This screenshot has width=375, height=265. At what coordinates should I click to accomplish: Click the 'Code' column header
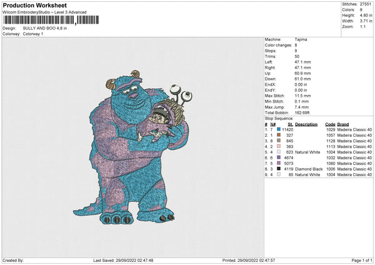(330, 124)
